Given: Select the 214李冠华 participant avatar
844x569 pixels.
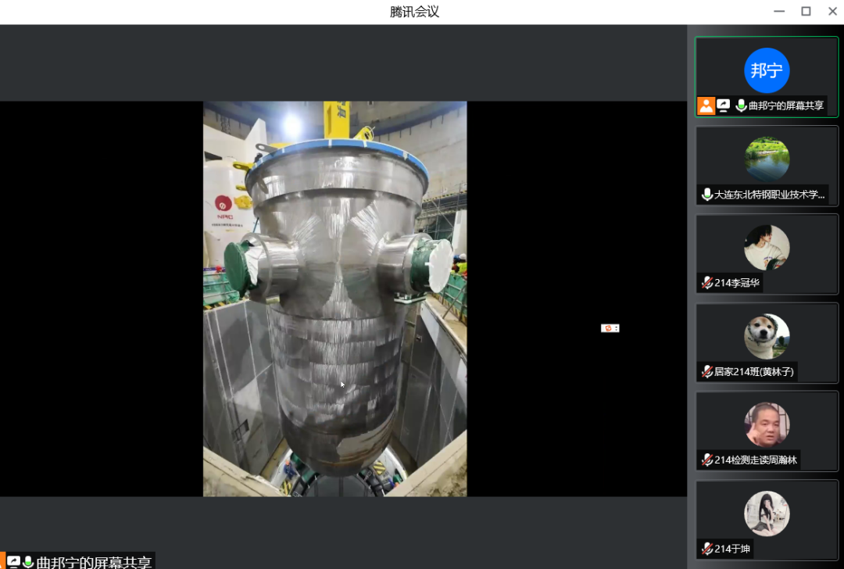Looking at the screenshot, I should pos(767,248).
